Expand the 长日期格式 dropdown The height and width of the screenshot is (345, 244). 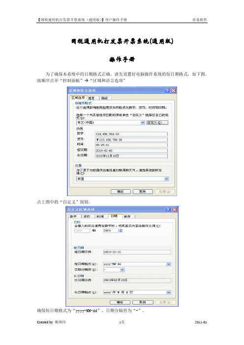click(168, 292)
